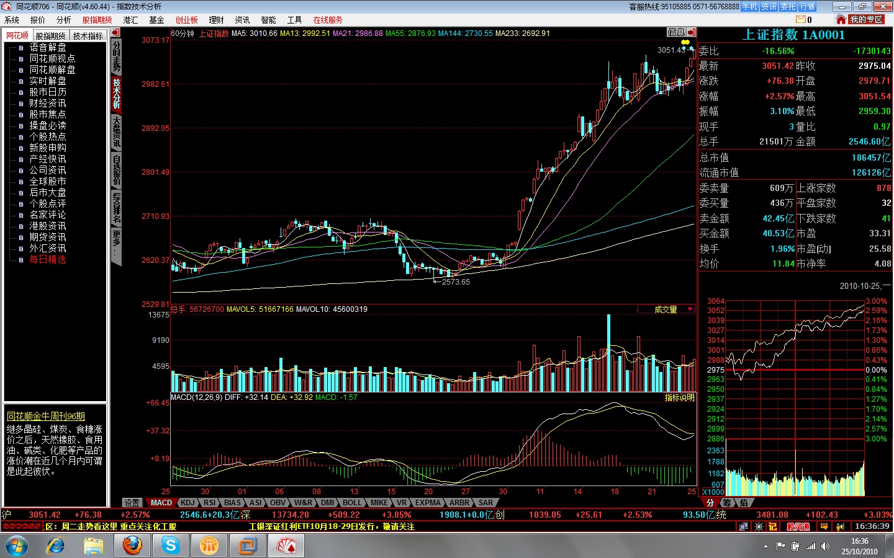Open the 每日精选 item in the list
Viewport: 894px width, 558px height.
click(48, 259)
